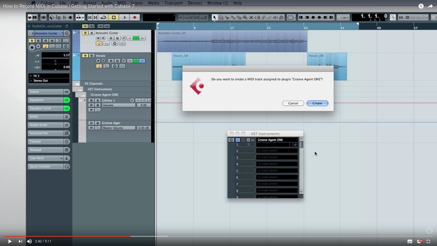Image resolution: width=437 pixels, height=246 pixels.
Task: Select the Split scissors tool
Action: (x=227, y=17)
